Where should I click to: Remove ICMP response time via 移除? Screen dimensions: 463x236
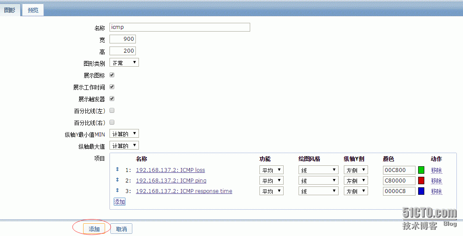(x=437, y=192)
